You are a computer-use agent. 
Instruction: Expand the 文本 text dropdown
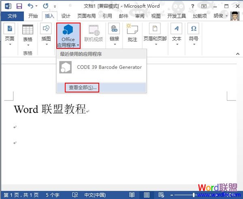[176, 44]
